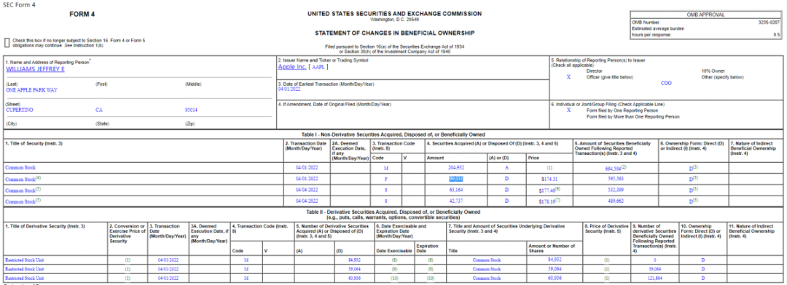Click the X for Form filed by One Reporting Person
Image resolution: width=787 pixels, height=285 pixels.
[x=568, y=111]
